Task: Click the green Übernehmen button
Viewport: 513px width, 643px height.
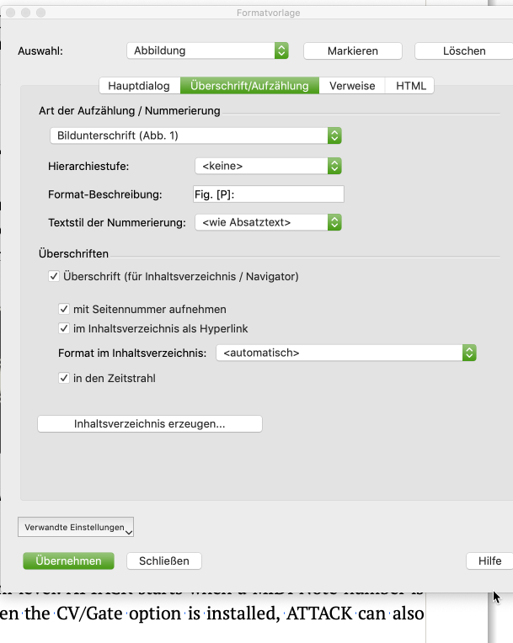Action: coord(68,561)
